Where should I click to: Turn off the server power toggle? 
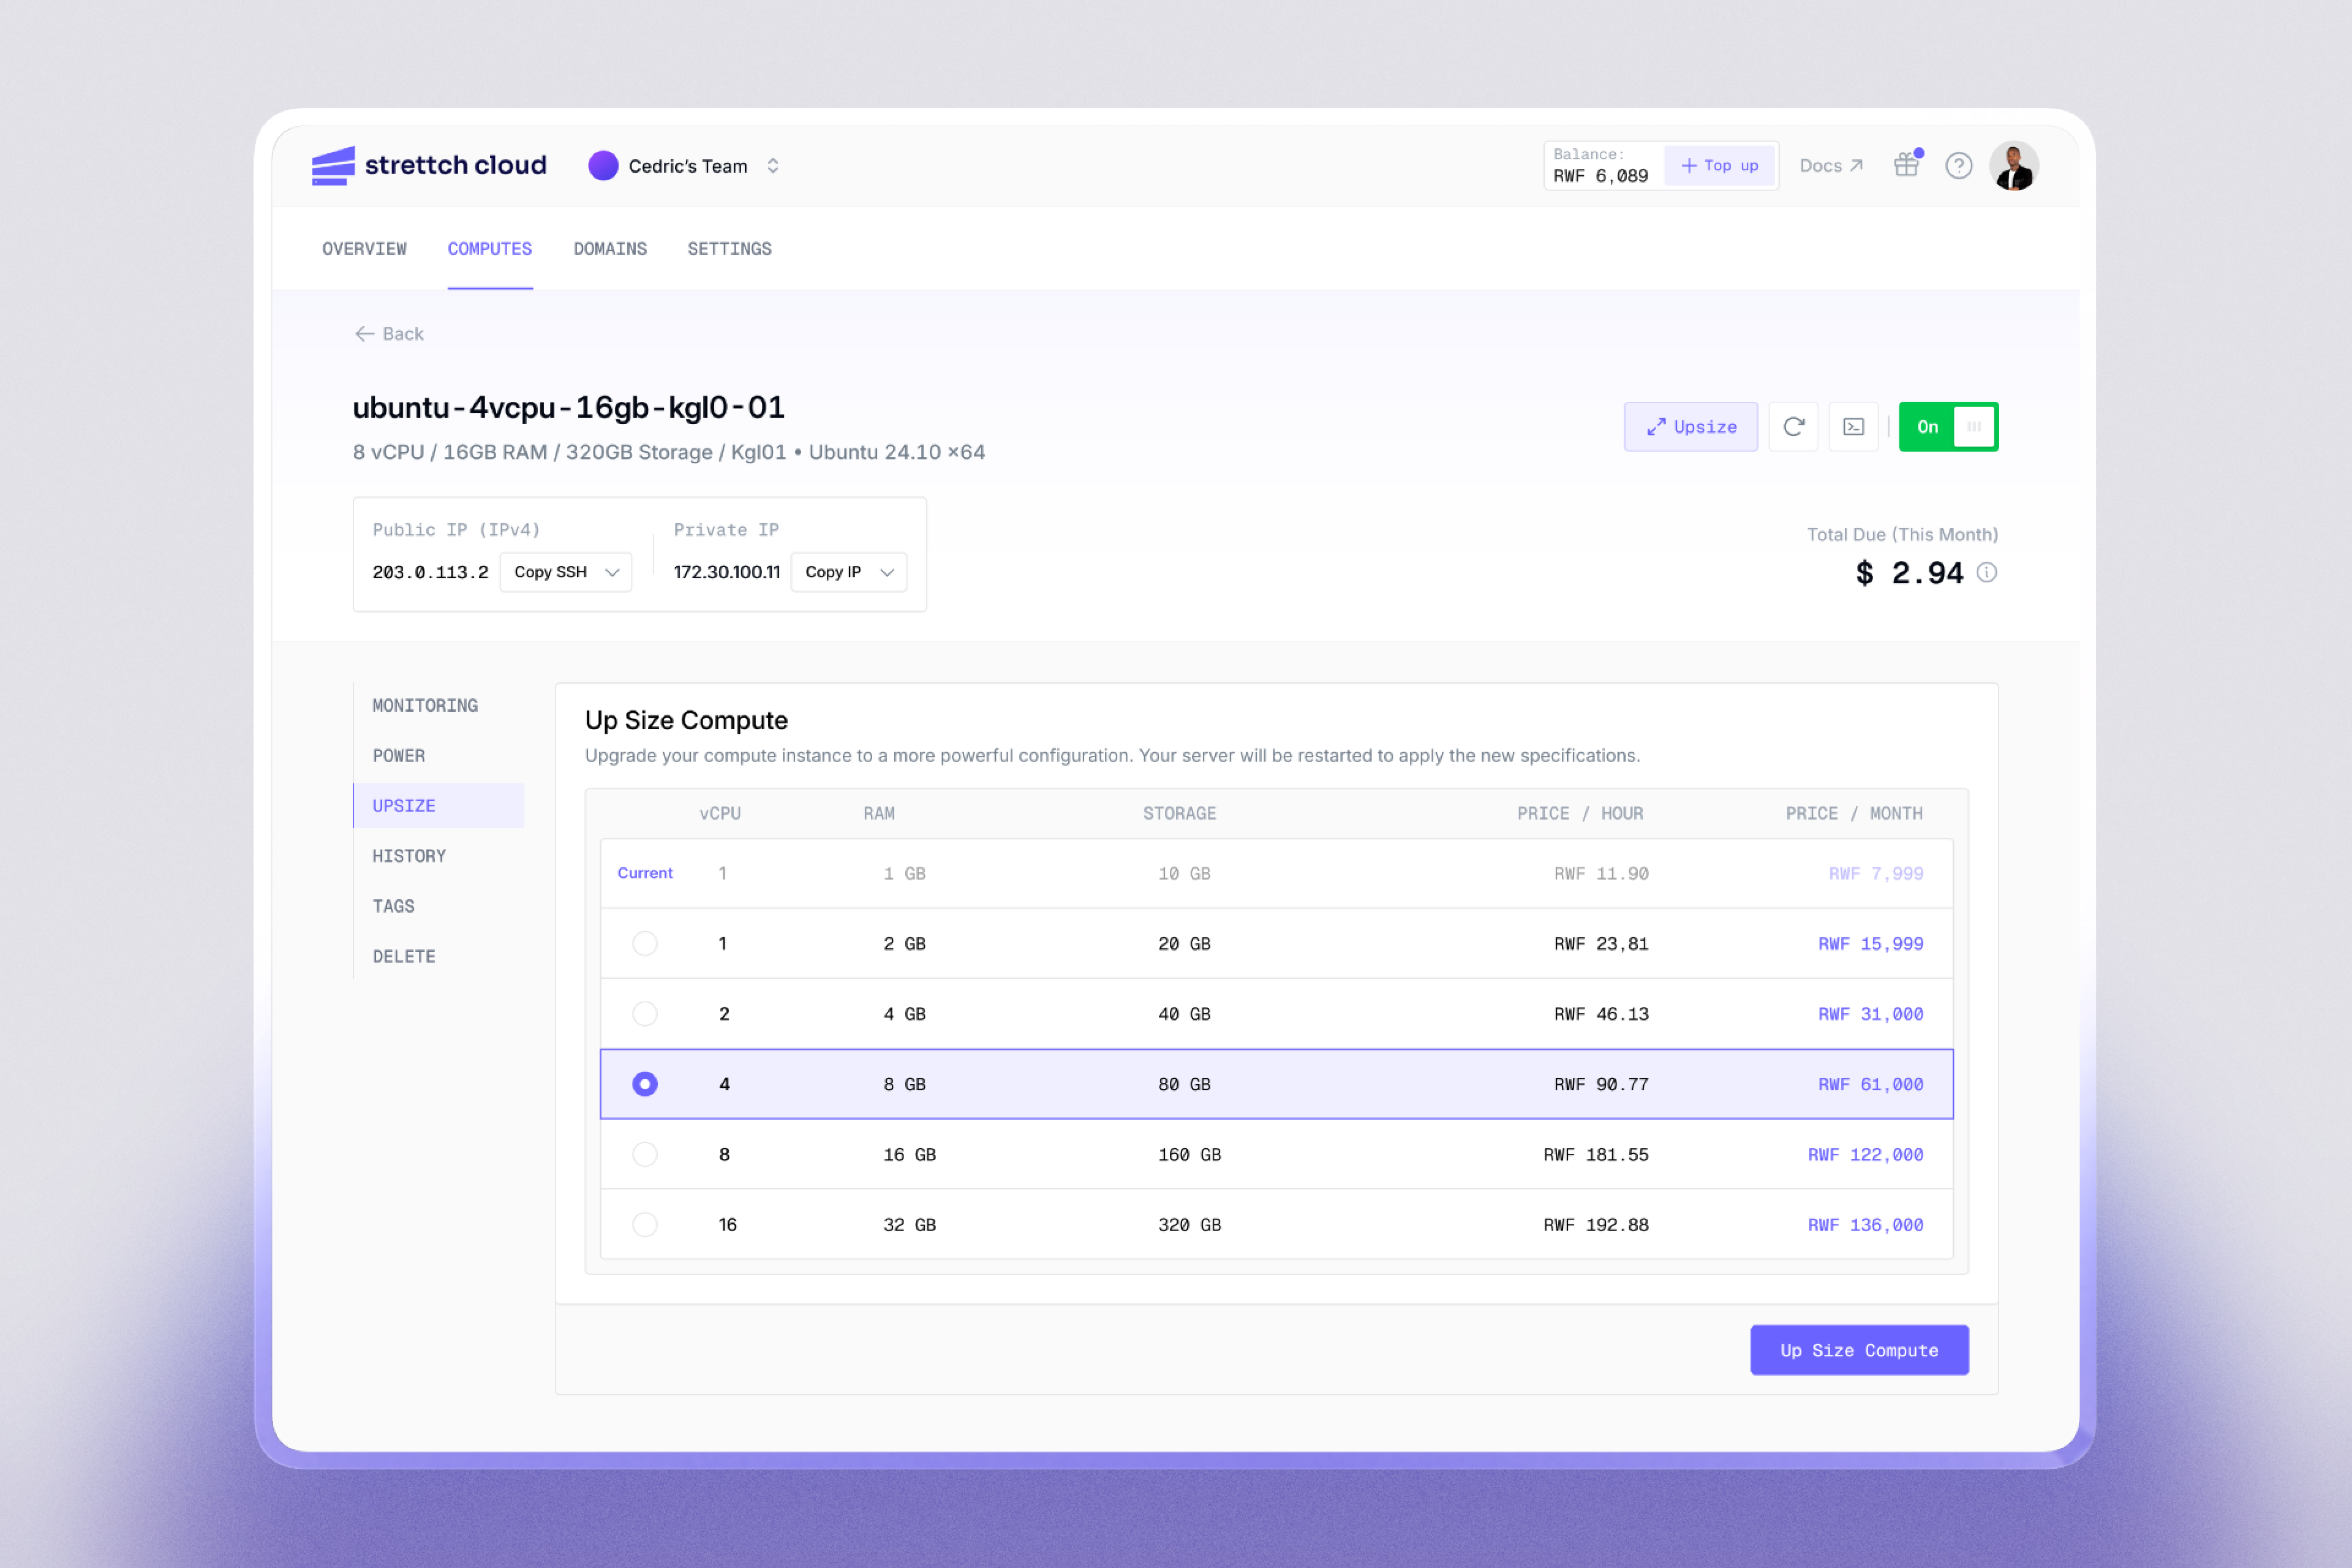(x=1947, y=427)
